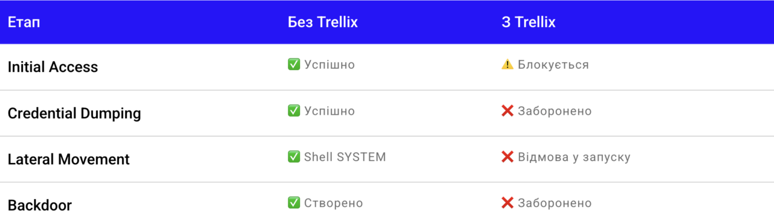The image size is (774, 221).
Task: Click Успішно text in Initial Access row
Action: tap(330, 65)
